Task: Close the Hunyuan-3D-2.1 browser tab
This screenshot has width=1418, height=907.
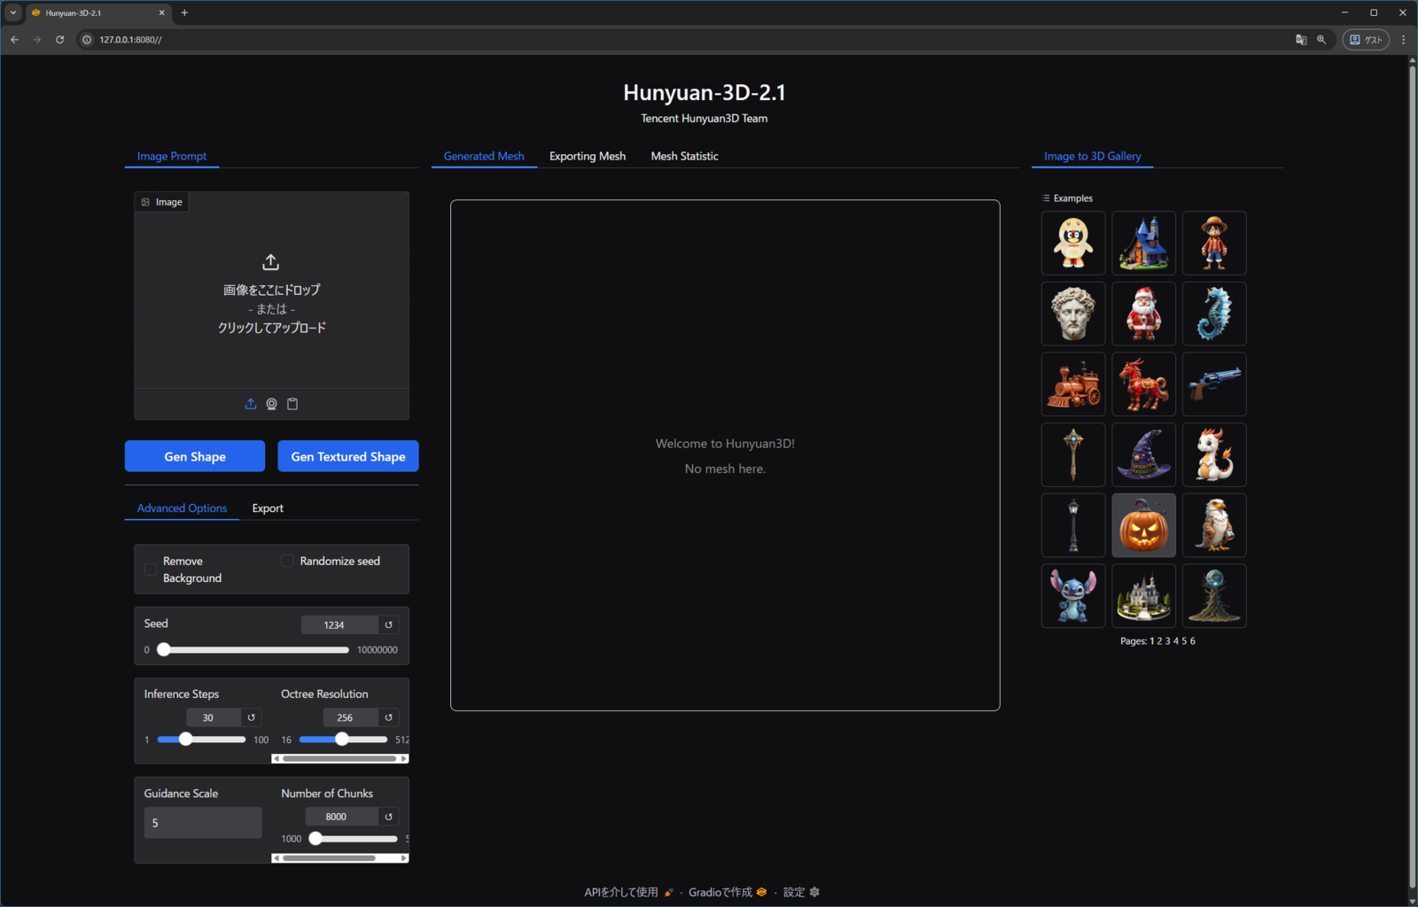Action: [x=161, y=13]
